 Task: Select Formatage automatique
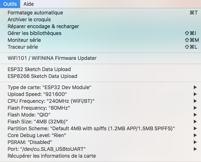[x=100, y=13]
